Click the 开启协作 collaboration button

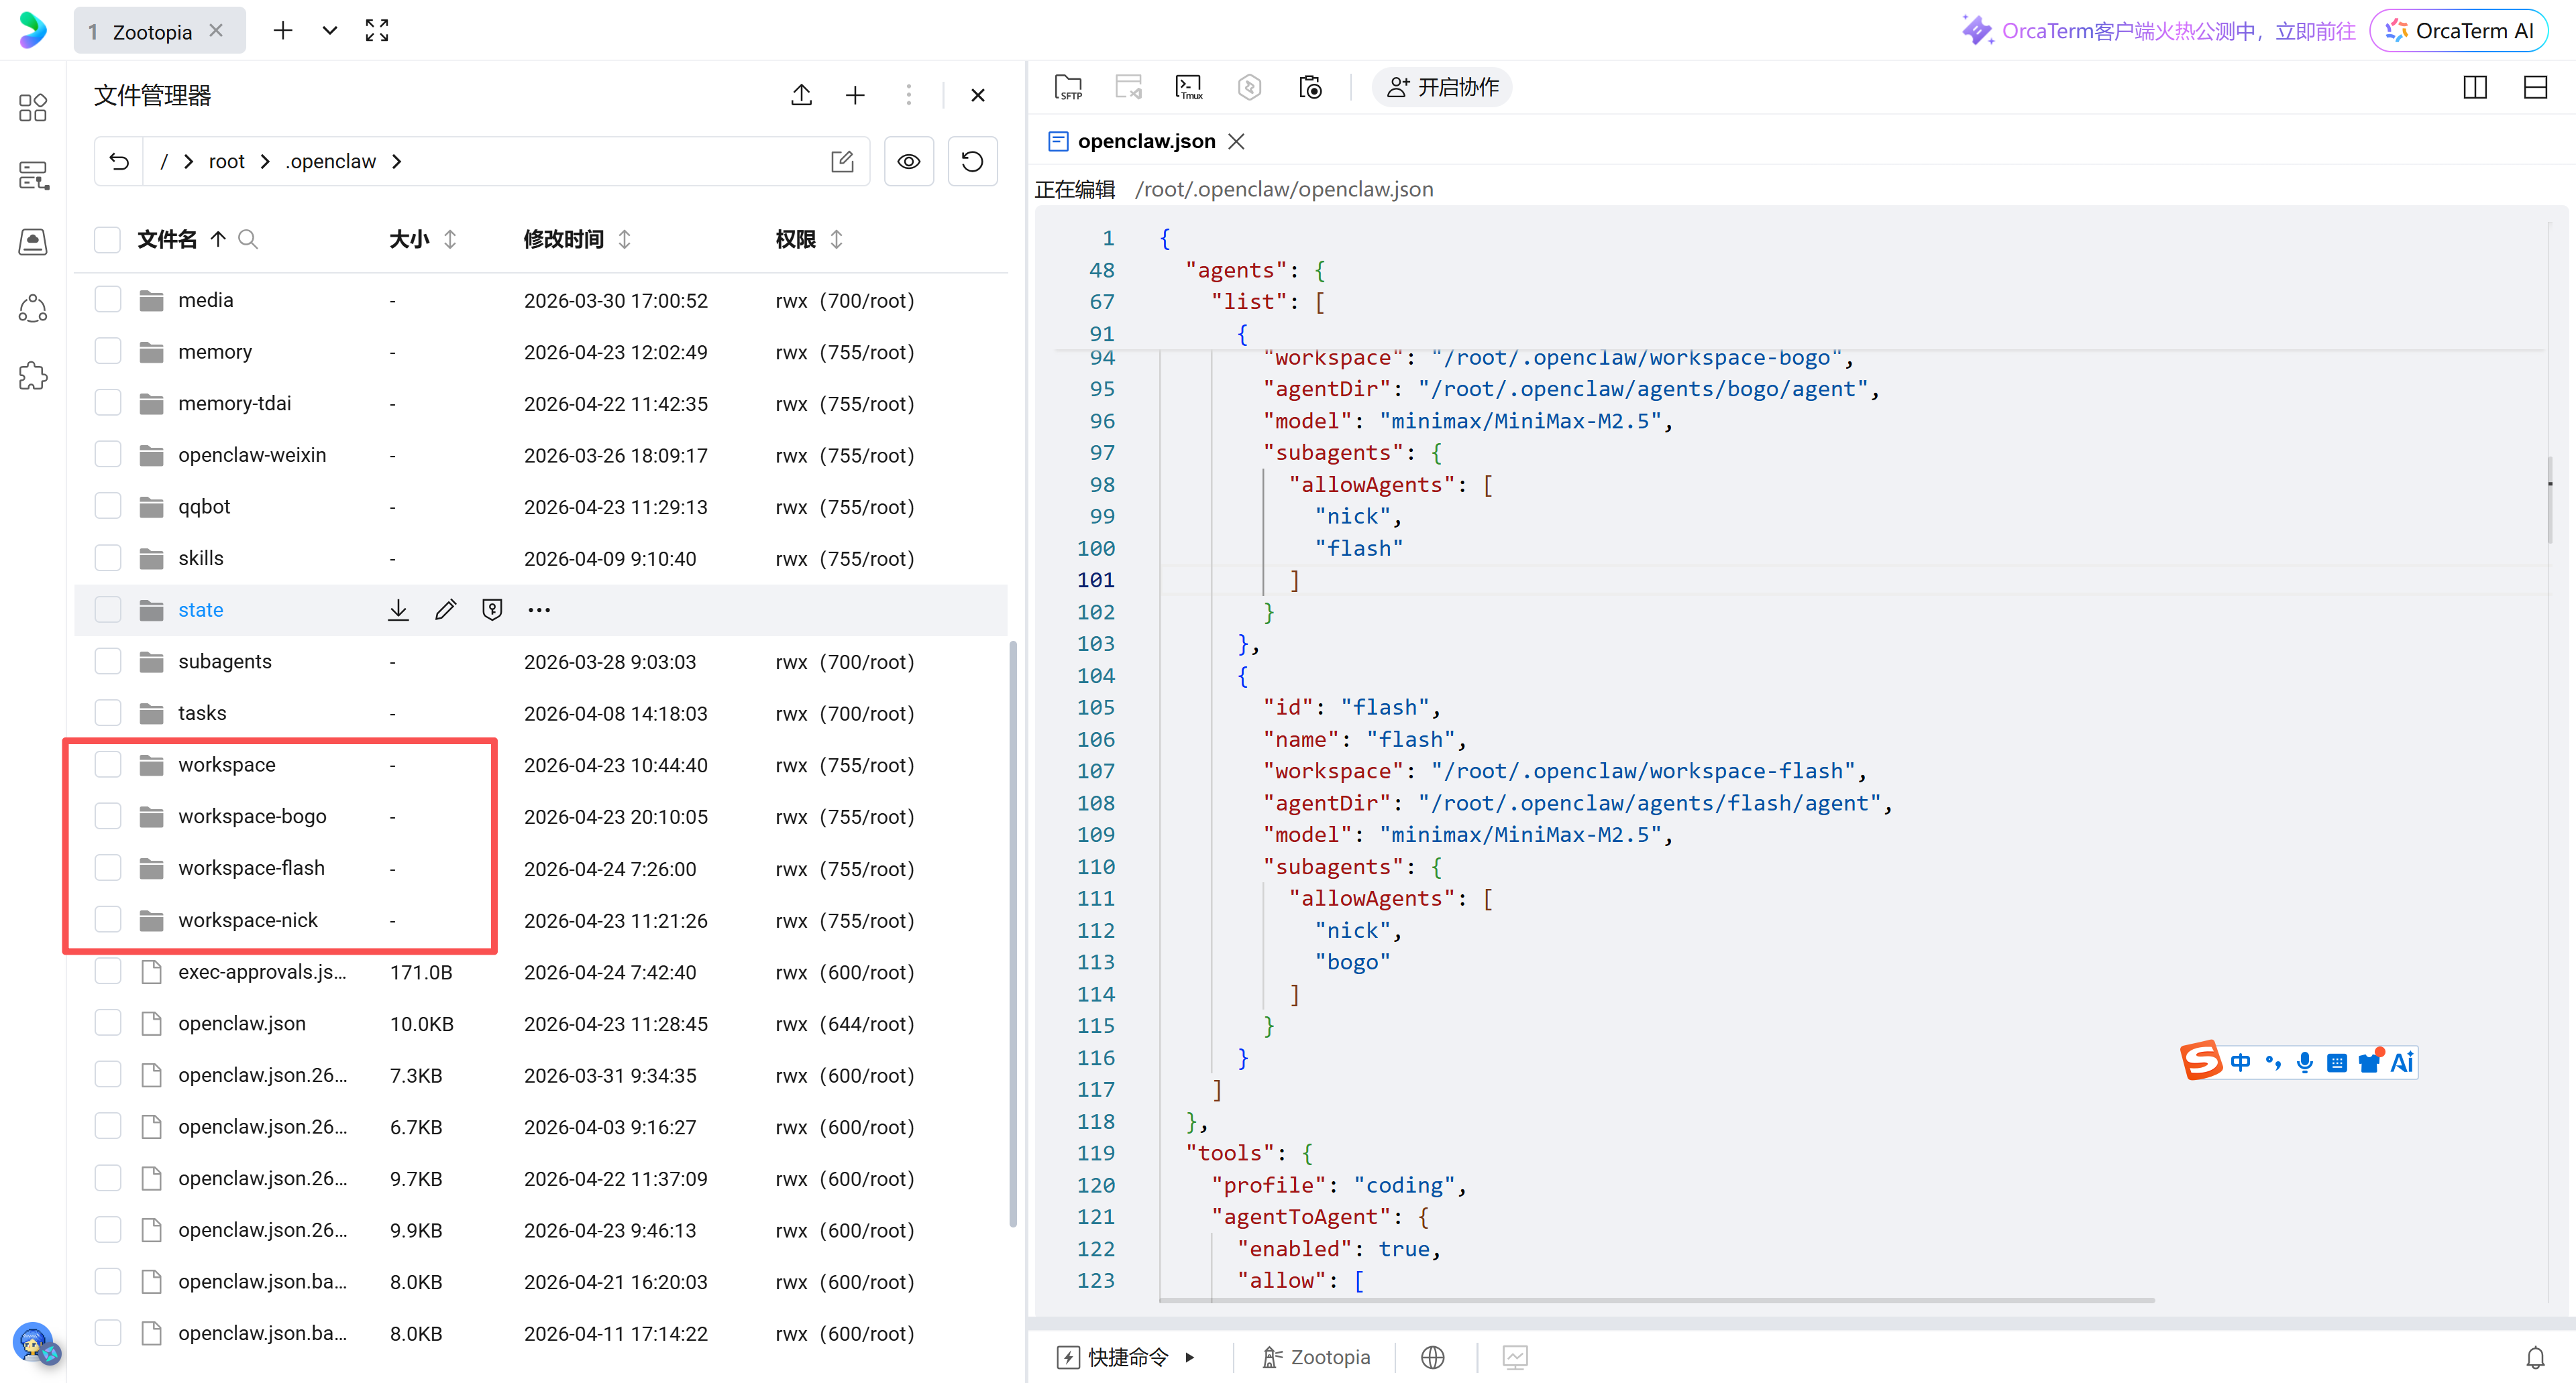pyautogui.click(x=1442, y=87)
